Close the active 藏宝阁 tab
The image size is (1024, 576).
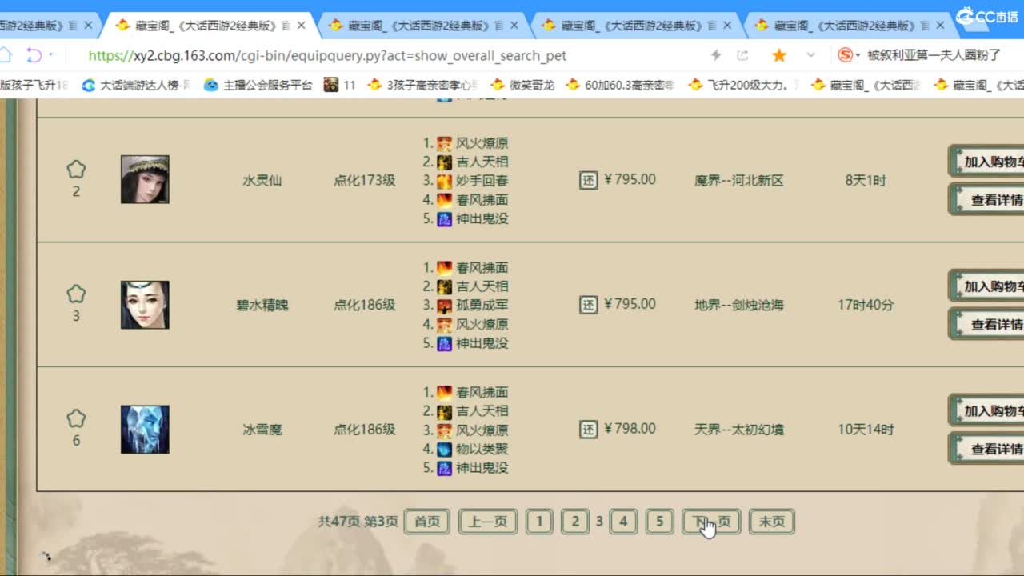point(301,26)
